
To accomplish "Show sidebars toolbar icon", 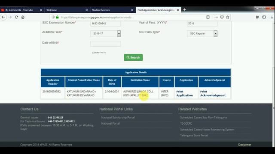I will point(264,17).
